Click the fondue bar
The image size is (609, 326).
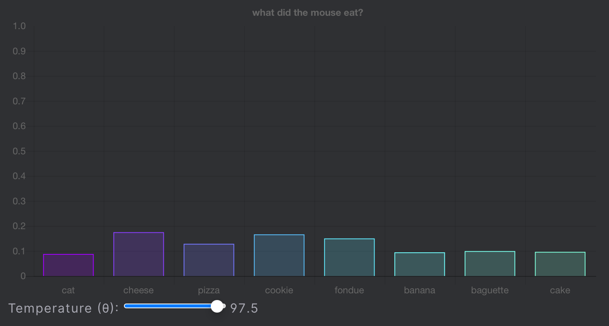coord(349,257)
